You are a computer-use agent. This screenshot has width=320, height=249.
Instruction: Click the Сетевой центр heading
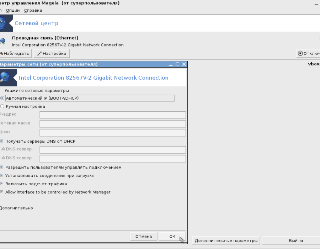click(36, 23)
